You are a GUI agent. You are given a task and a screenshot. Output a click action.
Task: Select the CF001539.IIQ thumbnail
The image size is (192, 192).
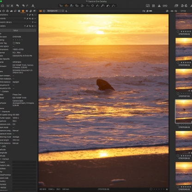click(184, 142)
